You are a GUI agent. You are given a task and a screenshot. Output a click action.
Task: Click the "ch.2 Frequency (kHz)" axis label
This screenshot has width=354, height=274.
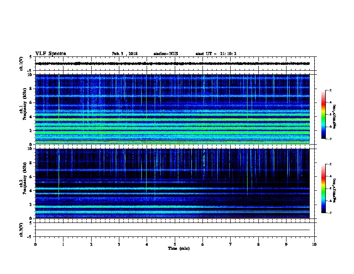(23, 178)
